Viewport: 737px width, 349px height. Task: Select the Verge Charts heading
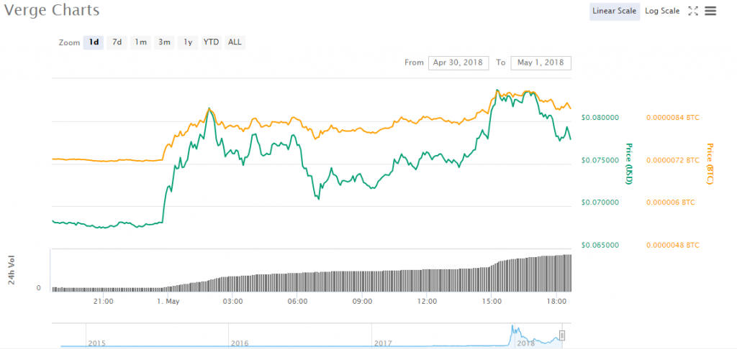pos(52,10)
